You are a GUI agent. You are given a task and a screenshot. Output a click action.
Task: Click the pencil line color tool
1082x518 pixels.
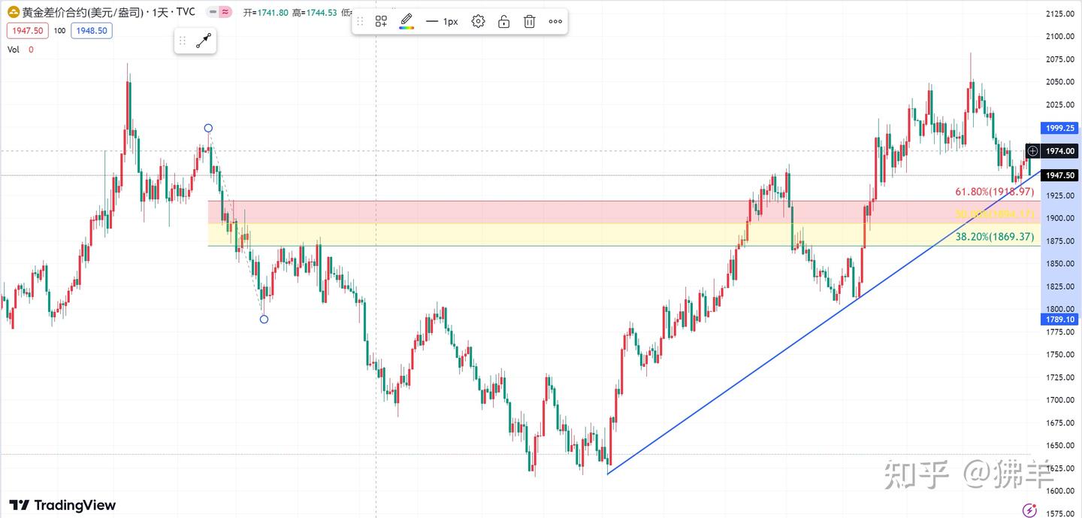tap(407, 21)
